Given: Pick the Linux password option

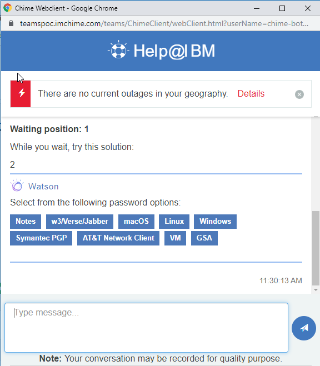Looking at the screenshot, I should point(174,222).
